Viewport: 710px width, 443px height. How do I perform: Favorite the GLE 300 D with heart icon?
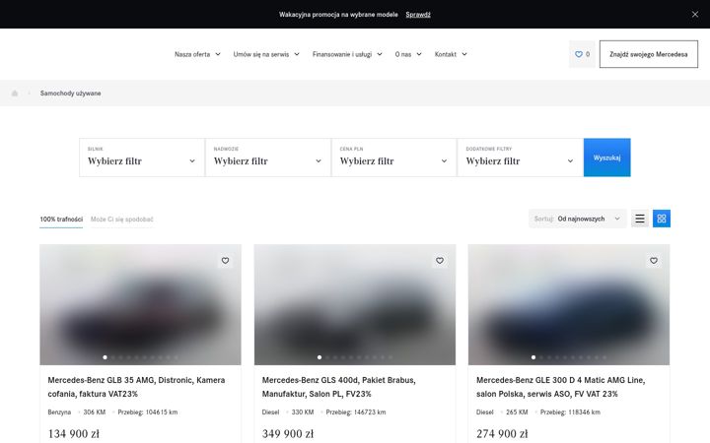click(x=654, y=260)
